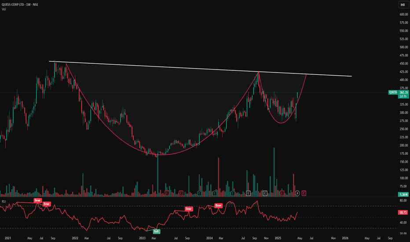The height and width of the screenshot is (242, 410).
Task: Open the red earnings marker before Sep 2023
Action: point(181,193)
